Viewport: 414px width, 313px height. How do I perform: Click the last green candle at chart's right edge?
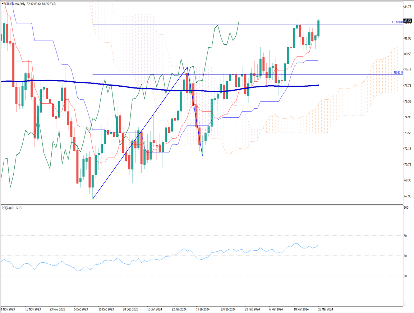coord(318,28)
